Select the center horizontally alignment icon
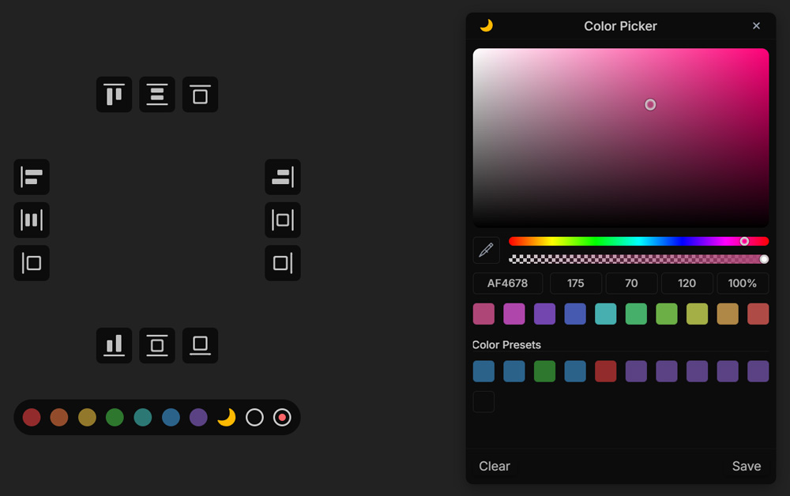 coord(283,220)
